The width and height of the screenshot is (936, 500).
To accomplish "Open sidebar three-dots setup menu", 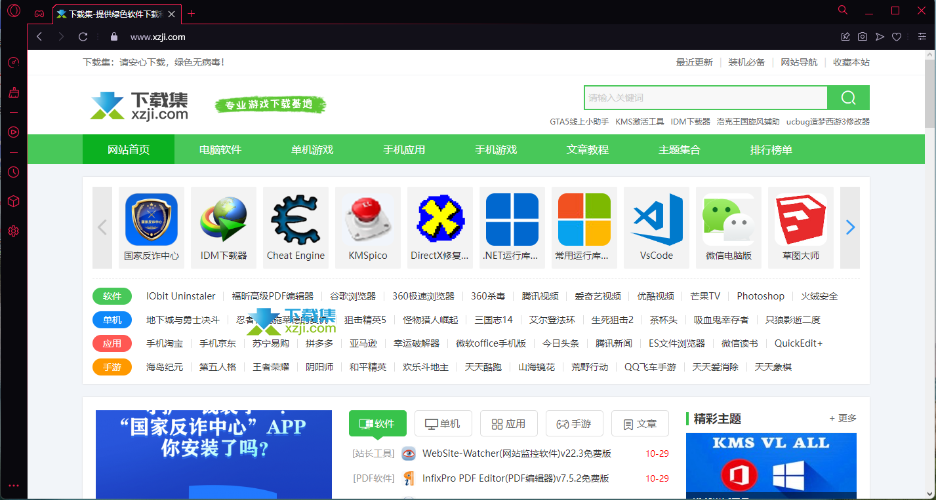I will (14, 486).
